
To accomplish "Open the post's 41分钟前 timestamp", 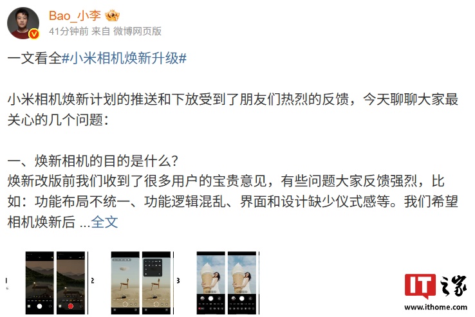I will coord(68,31).
